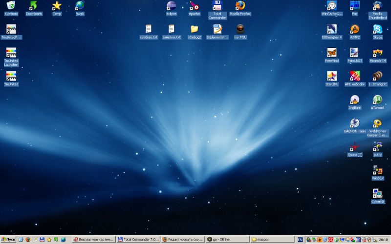Select the DAEMON Tools desktop icon
Screen dimensions: 391x244
click(355, 123)
